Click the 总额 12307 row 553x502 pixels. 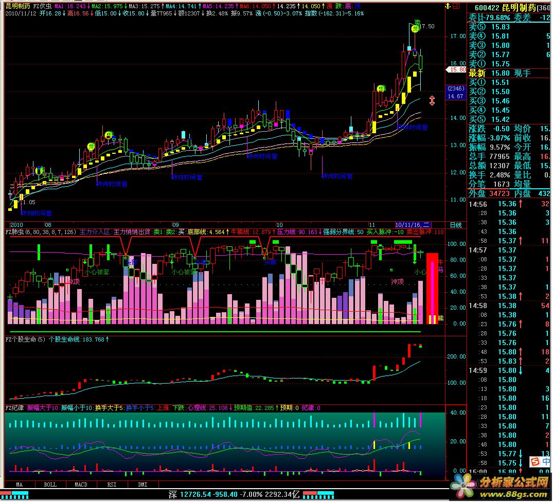pos(489,165)
